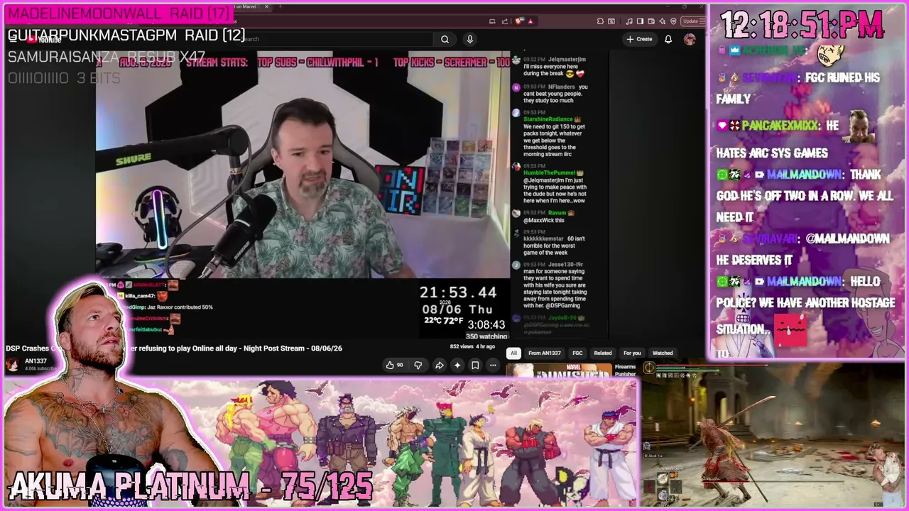Viewport: 909px width, 511px height.
Task: Open Brave Rewards triangle icon
Action: pyautogui.click(x=530, y=21)
